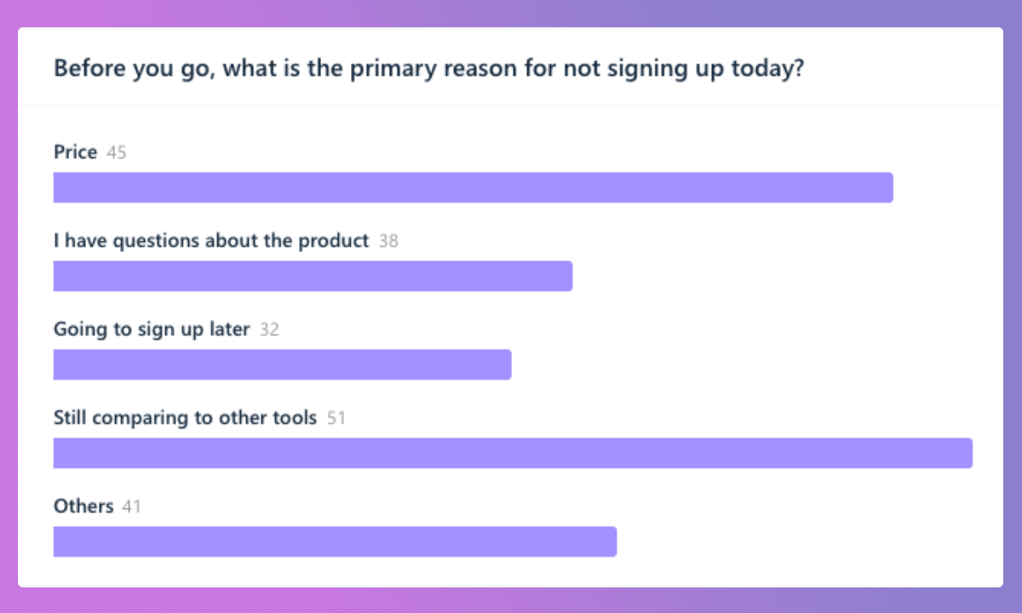The height and width of the screenshot is (613, 1022).
Task: Click the Price response bar
Action: point(473,187)
